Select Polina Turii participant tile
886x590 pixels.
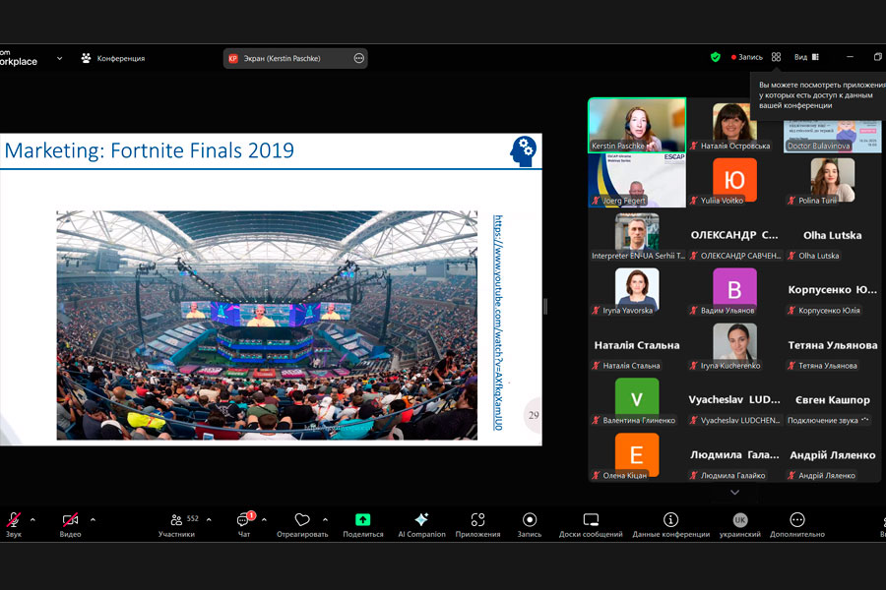tap(832, 180)
